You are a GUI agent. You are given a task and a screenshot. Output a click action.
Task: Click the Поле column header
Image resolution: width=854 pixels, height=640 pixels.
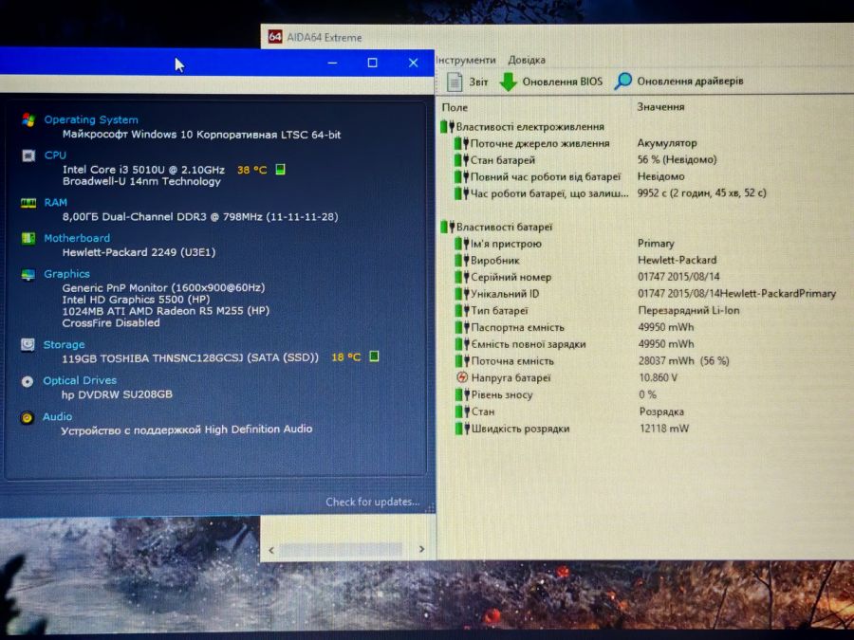click(455, 107)
